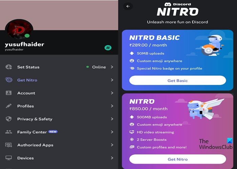Click HD video streaming screen icon

coord(132,132)
